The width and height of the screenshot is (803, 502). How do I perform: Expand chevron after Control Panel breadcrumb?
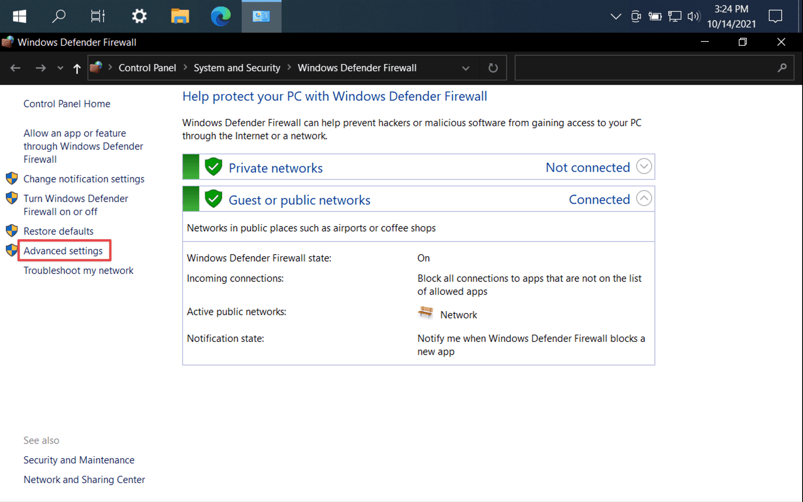tap(185, 67)
